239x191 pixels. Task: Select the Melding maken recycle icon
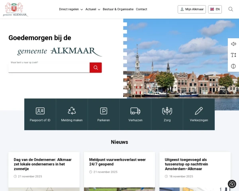coord(72,111)
